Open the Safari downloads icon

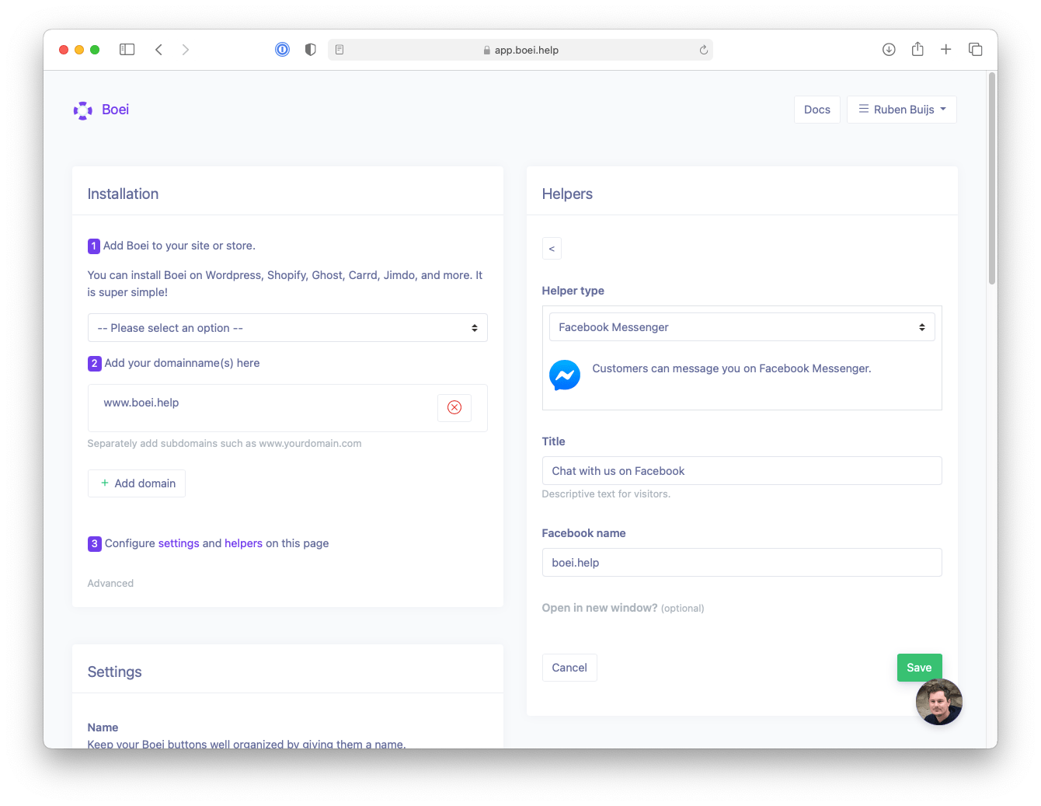[x=889, y=50]
